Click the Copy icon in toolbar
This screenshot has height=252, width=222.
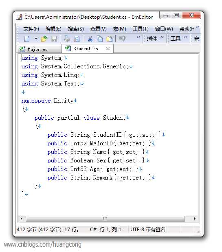(100, 39)
